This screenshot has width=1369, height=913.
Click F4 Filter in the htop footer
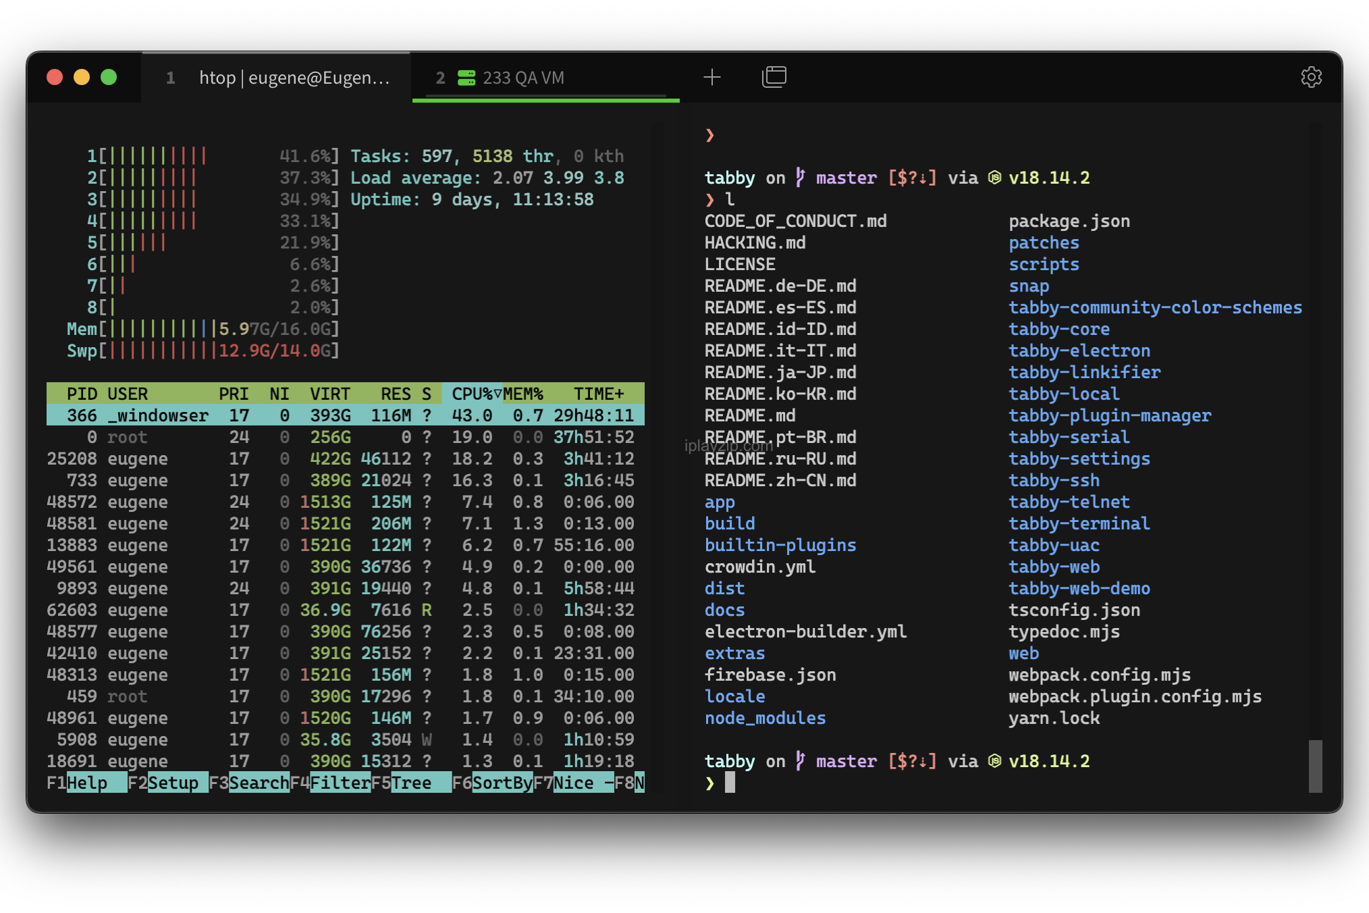(x=330, y=783)
